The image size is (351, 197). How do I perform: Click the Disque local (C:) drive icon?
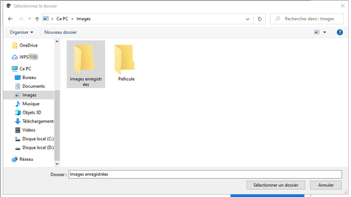click(17, 139)
